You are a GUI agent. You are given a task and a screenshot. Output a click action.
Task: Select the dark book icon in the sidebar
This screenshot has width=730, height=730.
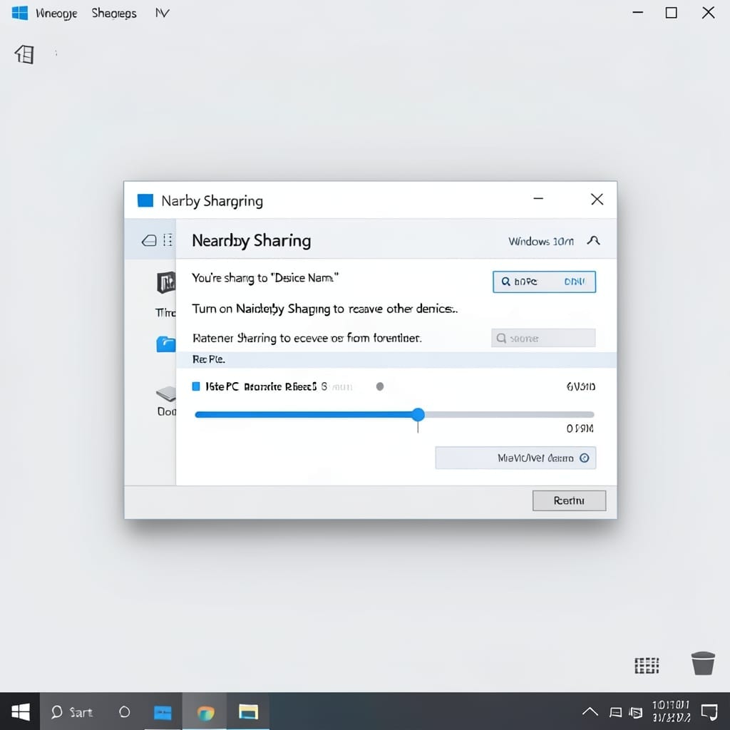coord(166,282)
